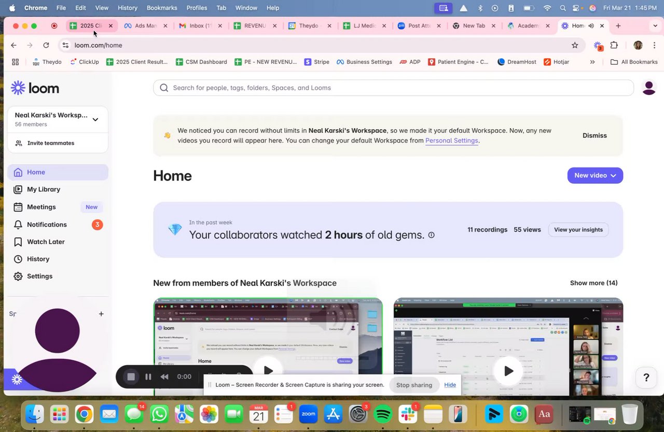Switch to the 2025 Cli spreadsheet tab
Image resolution: width=664 pixels, height=432 pixels.
(91, 26)
